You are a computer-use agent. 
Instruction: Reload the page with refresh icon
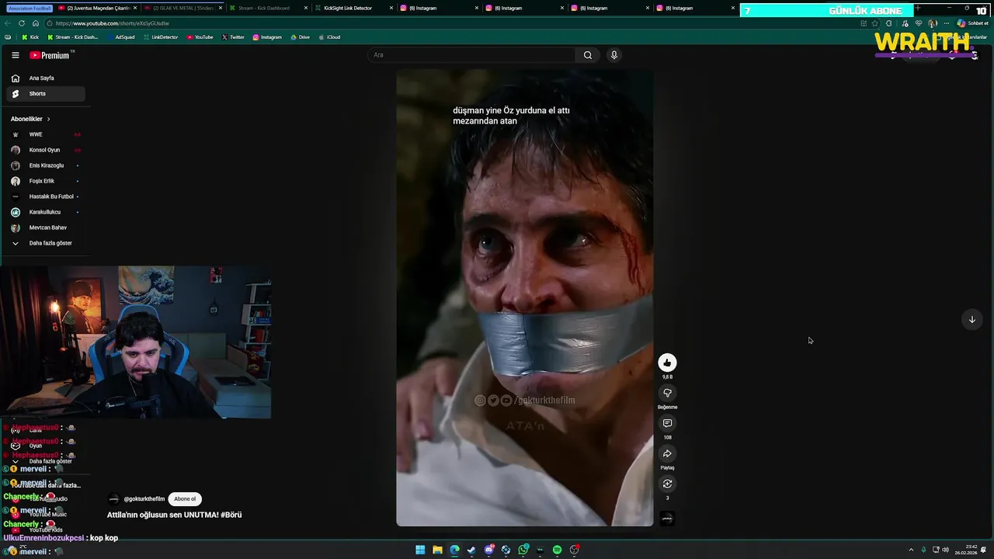(x=22, y=23)
